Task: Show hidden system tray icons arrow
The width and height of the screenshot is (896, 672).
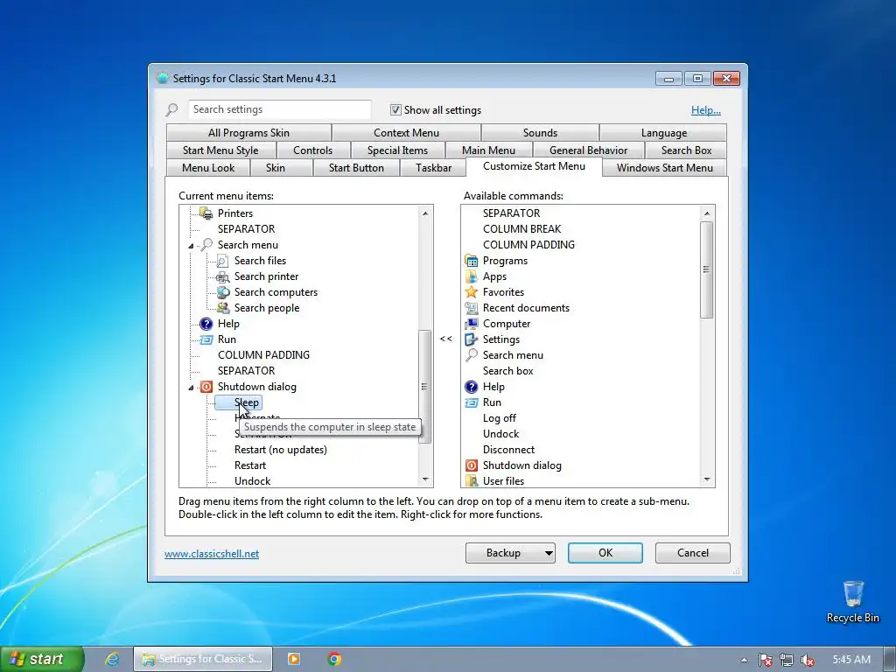Action: click(x=744, y=660)
